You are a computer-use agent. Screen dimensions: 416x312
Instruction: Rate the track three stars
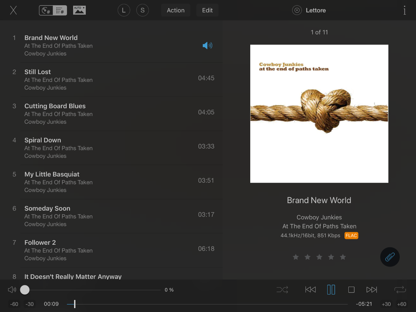[x=319, y=257]
